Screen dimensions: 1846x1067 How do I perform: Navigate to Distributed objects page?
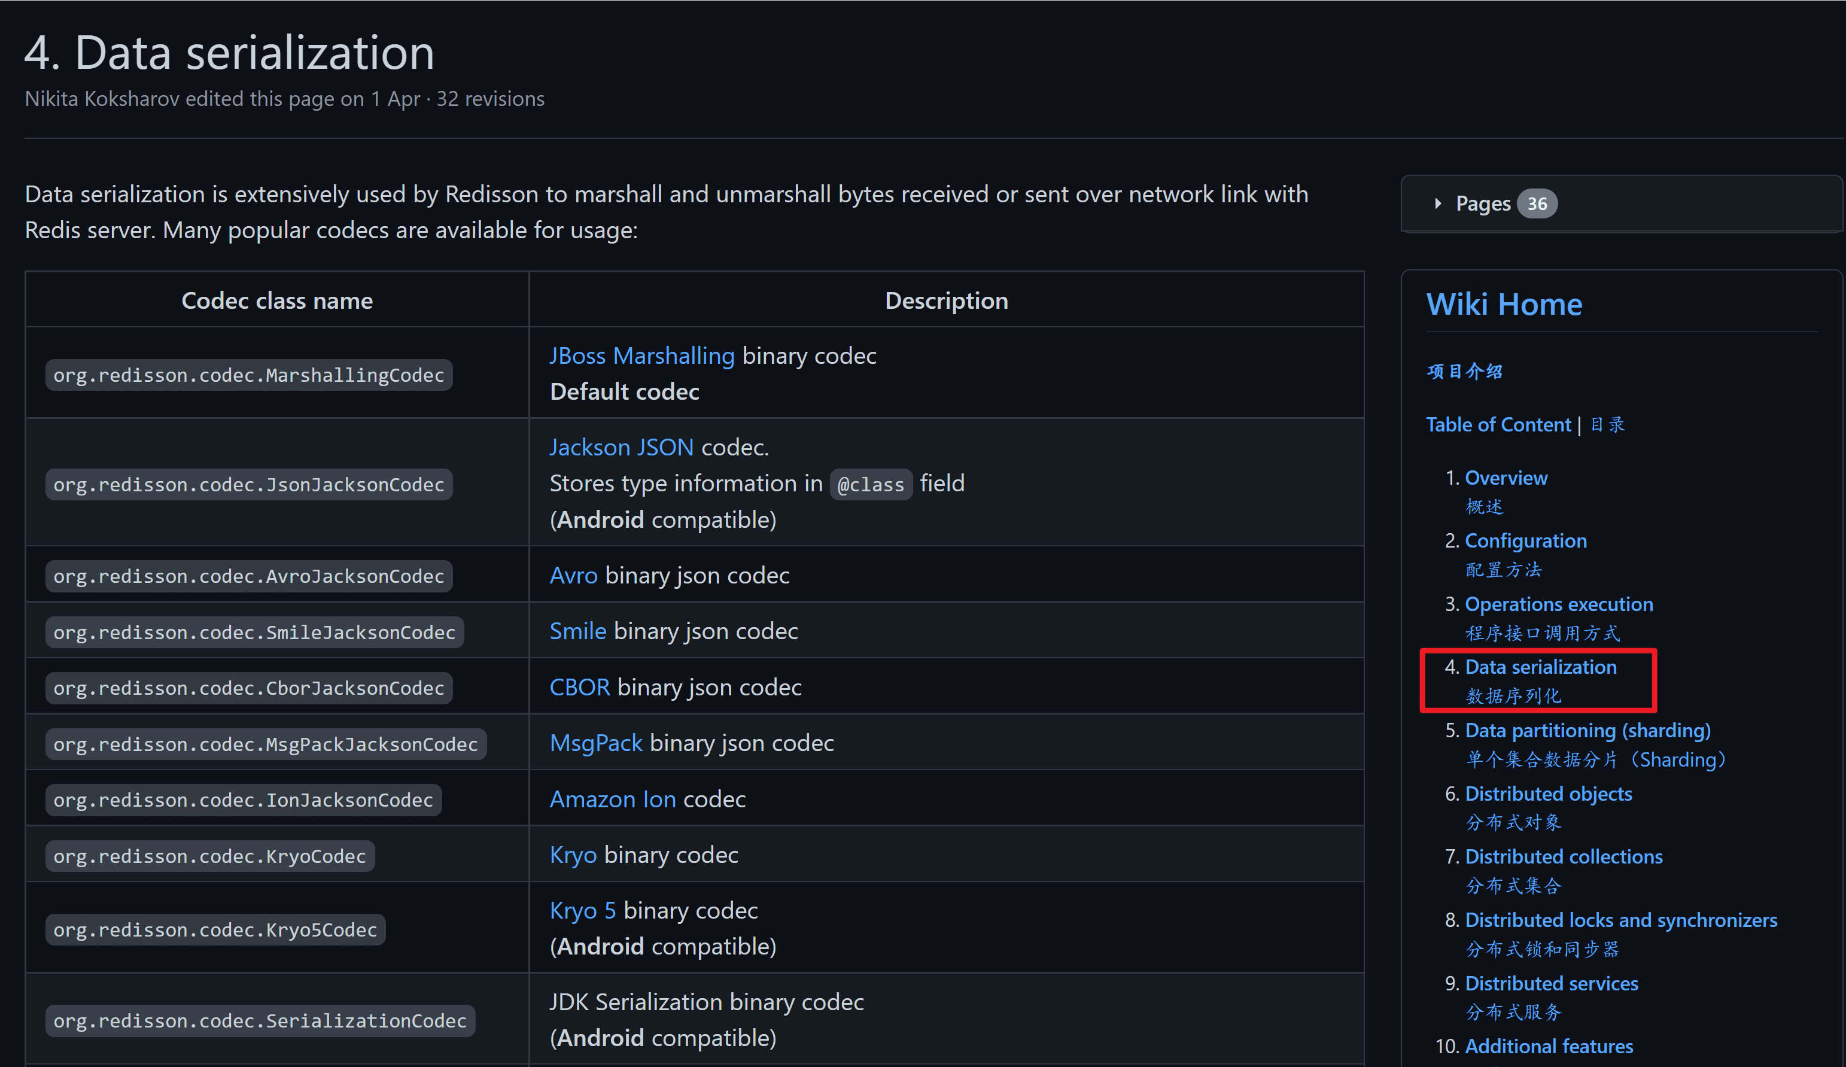click(1548, 794)
